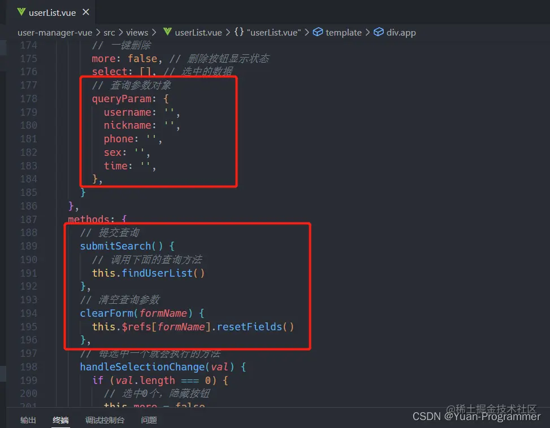Expand chevron before template breadcrumb
Image resolution: width=550 pixels, height=428 pixels.
[307, 33]
